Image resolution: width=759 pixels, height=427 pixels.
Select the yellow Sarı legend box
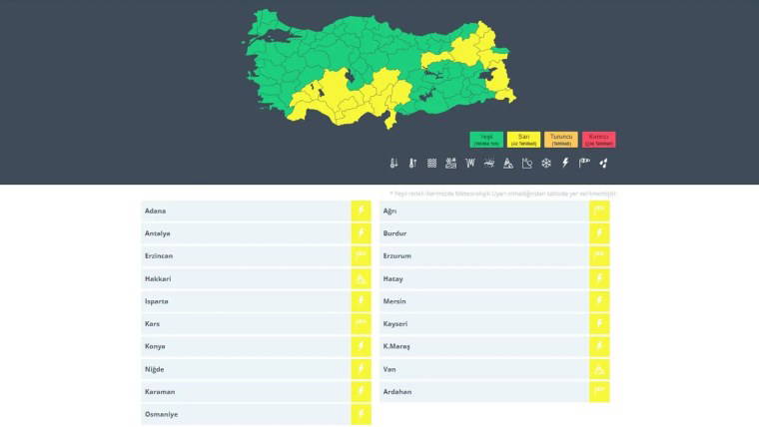(523, 140)
